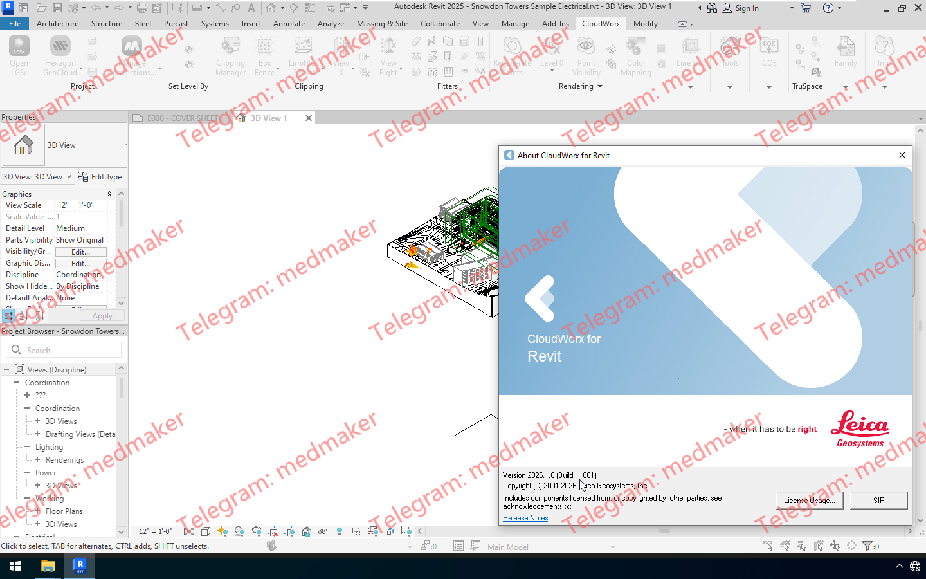Open the Clipping Manager tool
Image resolution: width=926 pixels, height=579 pixels.
(x=231, y=56)
